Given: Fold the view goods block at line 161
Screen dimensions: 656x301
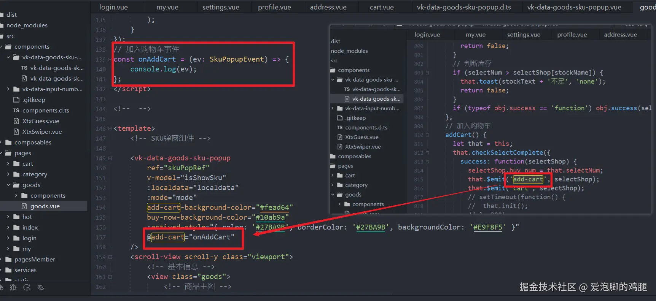Looking at the screenshot, I should (110, 277).
